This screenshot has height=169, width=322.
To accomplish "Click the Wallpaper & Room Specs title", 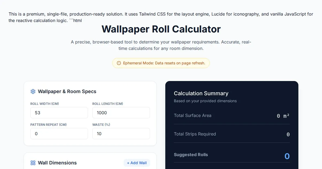I will 67,91.
